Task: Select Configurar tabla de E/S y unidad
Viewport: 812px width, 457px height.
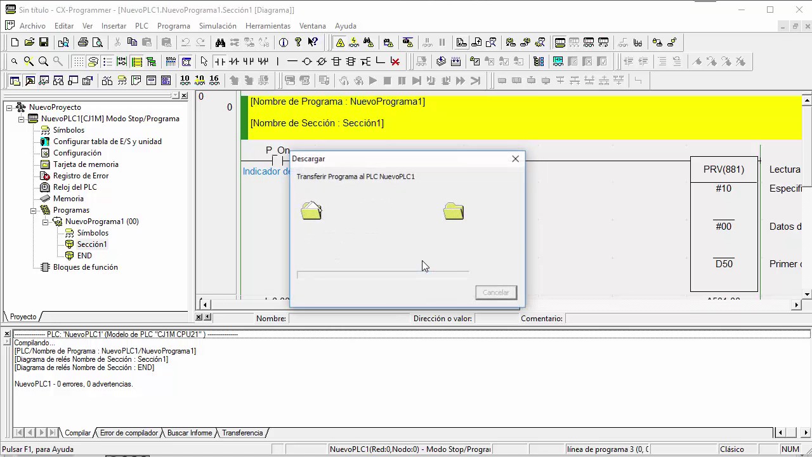Action: point(107,142)
